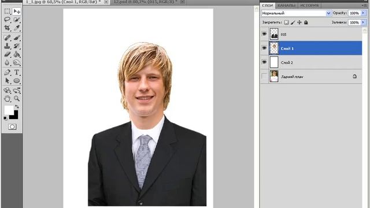370x208 pixels.
Task: Show the Задний план layer
Action: click(x=264, y=76)
